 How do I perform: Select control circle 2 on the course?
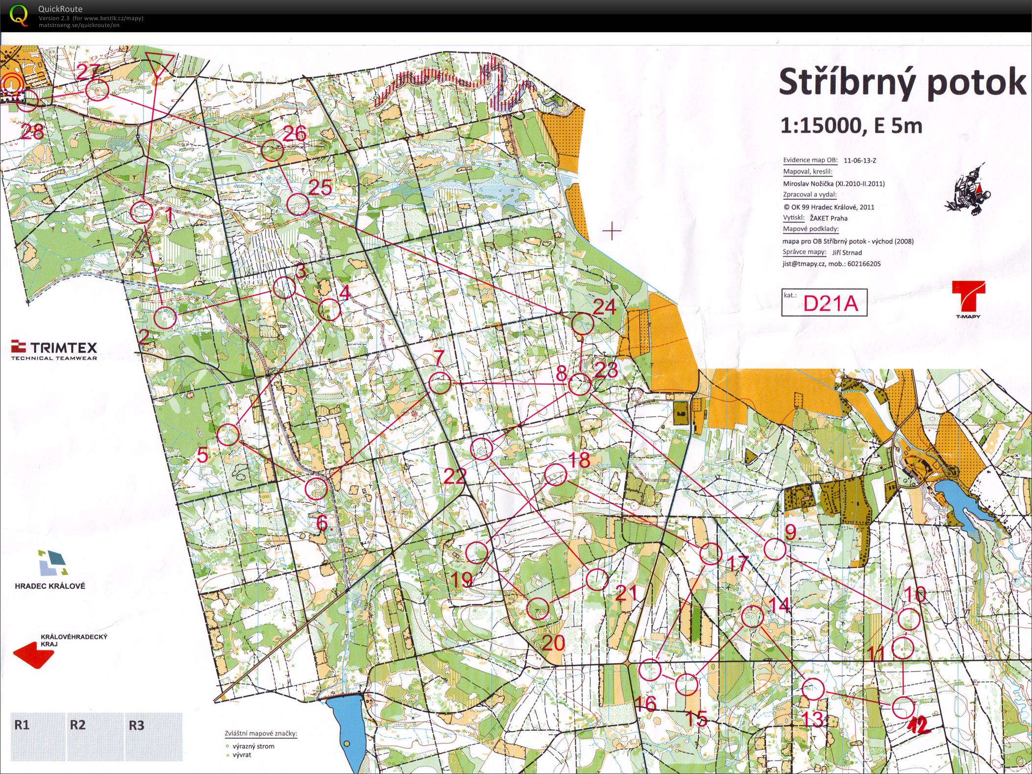(x=165, y=318)
